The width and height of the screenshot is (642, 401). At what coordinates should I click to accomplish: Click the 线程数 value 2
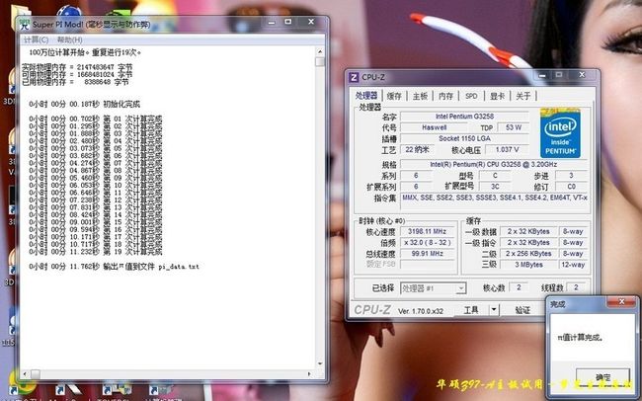[576, 287]
